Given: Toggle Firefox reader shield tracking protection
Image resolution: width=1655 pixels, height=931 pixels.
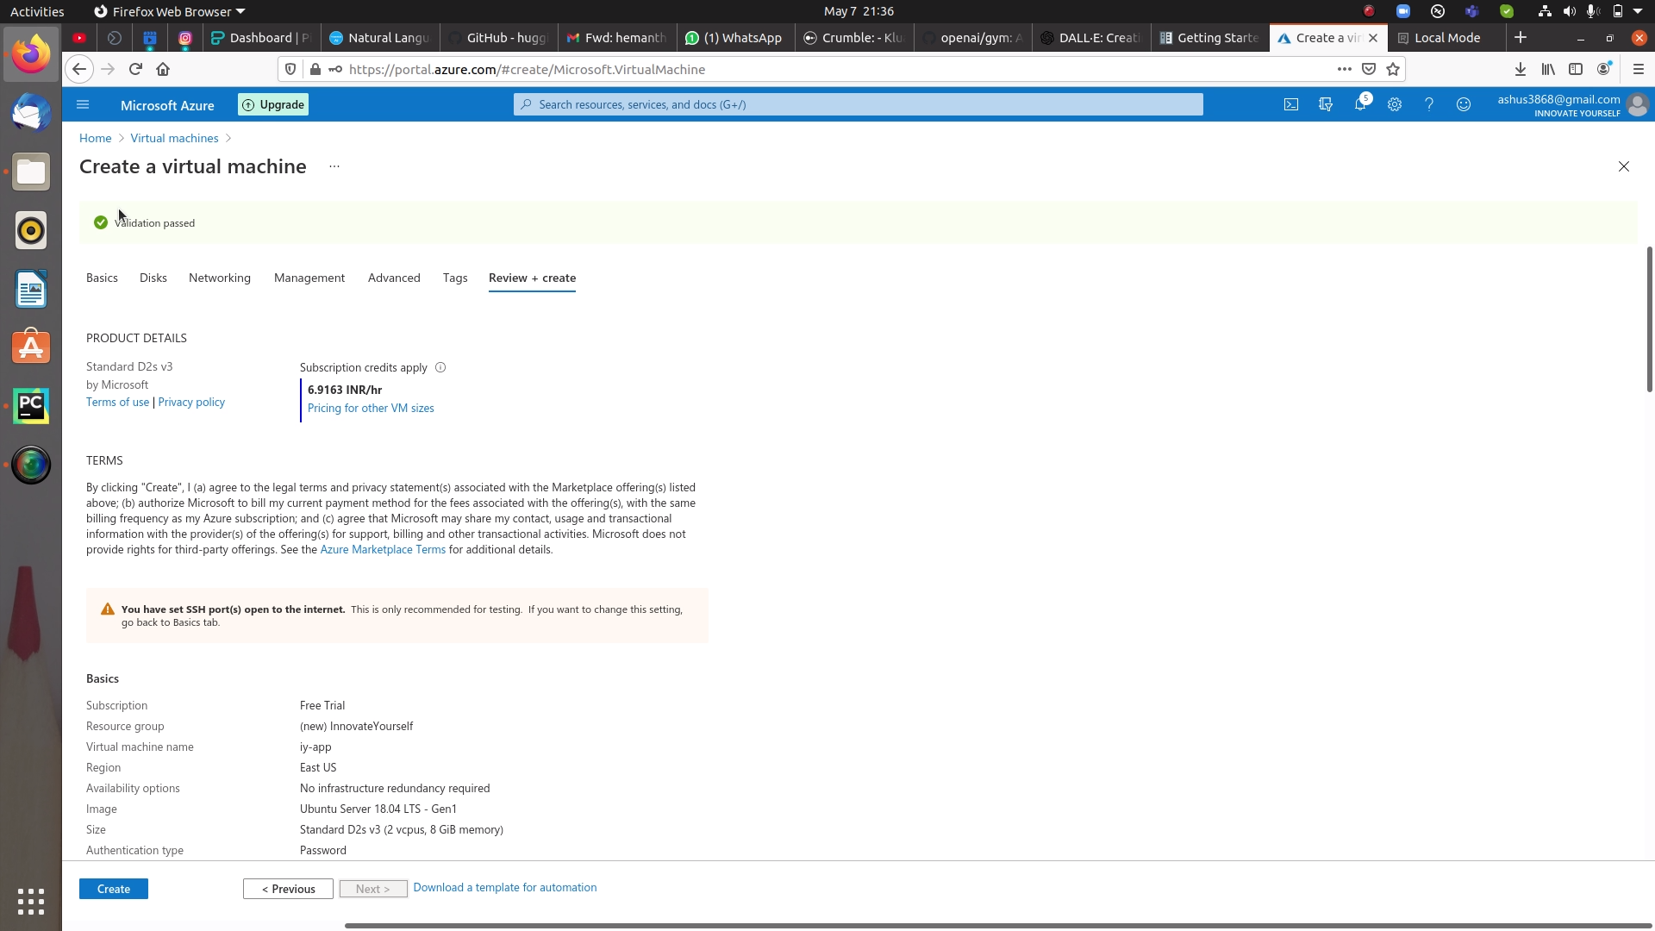Looking at the screenshot, I should tap(290, 69).
